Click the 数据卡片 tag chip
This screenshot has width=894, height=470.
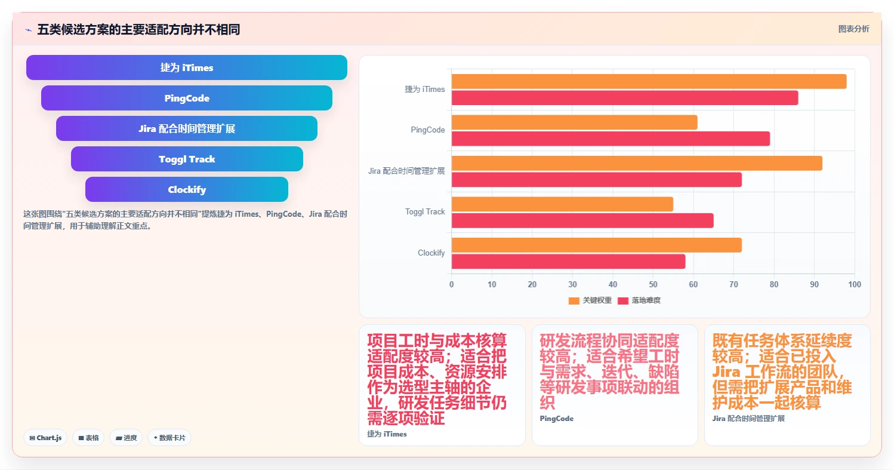(169, 438)
